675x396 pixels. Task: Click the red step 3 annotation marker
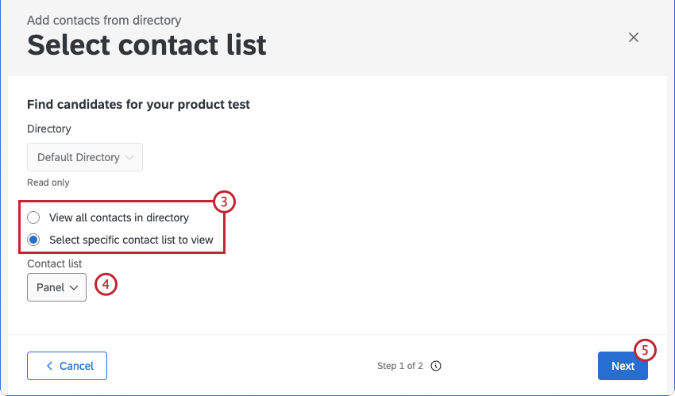pos(225,202)
